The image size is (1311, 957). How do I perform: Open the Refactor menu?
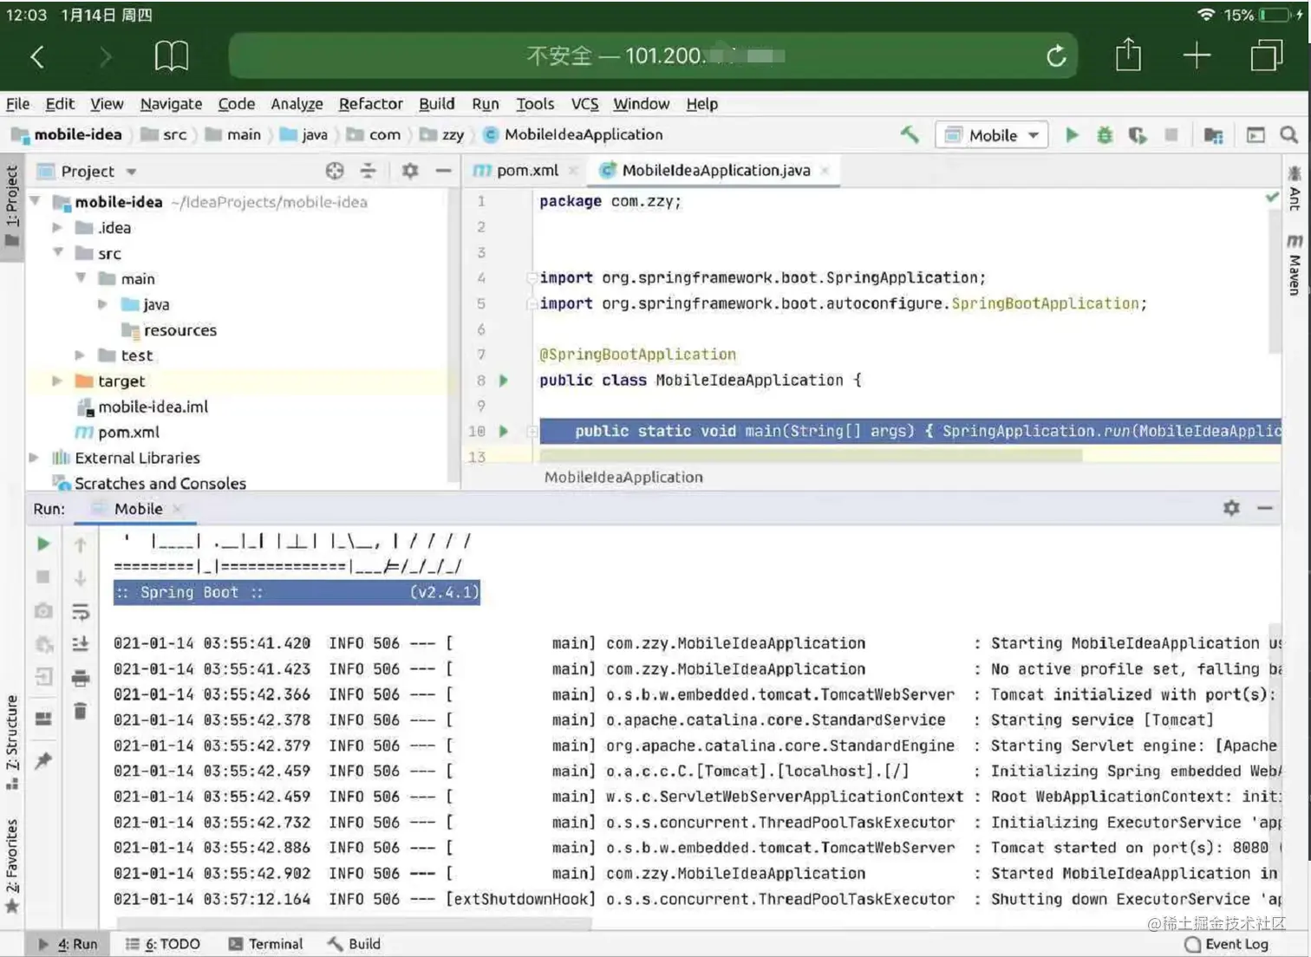(x=370, y=104)
